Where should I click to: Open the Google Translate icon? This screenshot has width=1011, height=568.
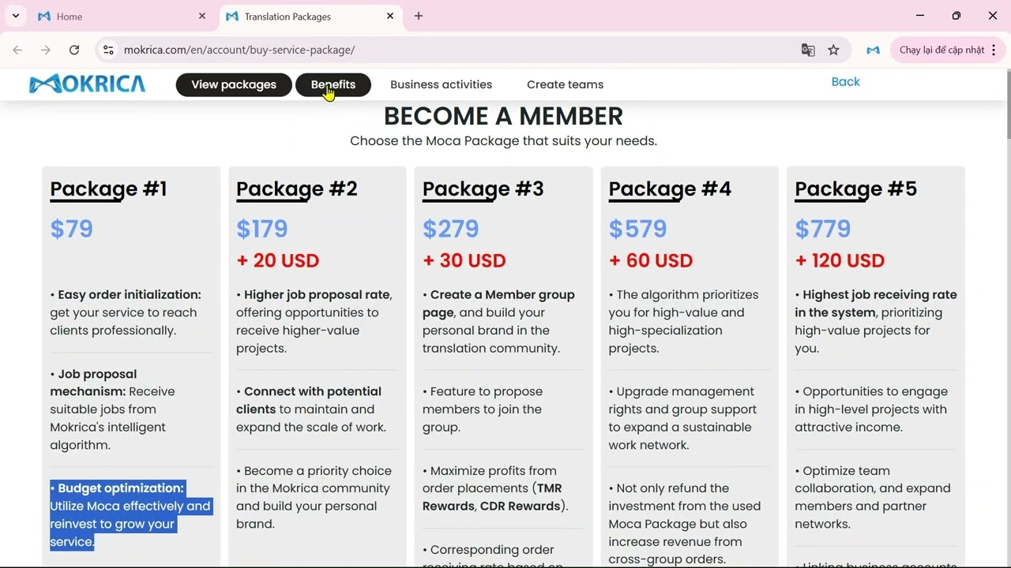click(x=808, y=50)
